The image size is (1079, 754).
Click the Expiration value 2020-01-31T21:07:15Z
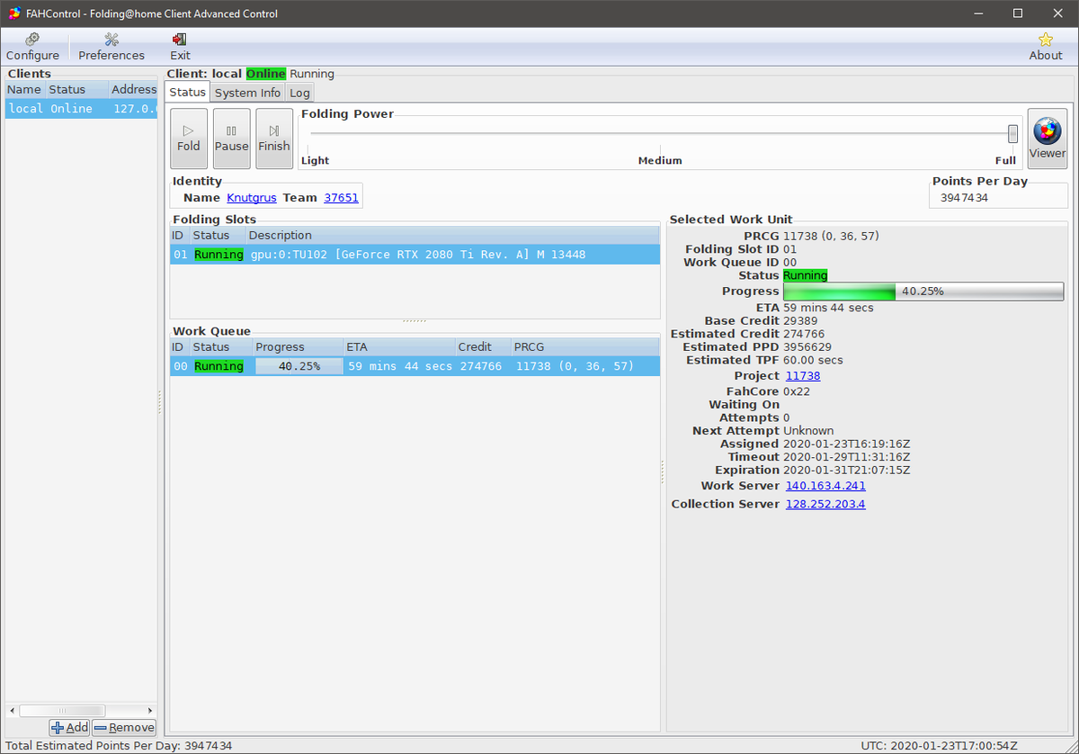click(x=846, y=471)
